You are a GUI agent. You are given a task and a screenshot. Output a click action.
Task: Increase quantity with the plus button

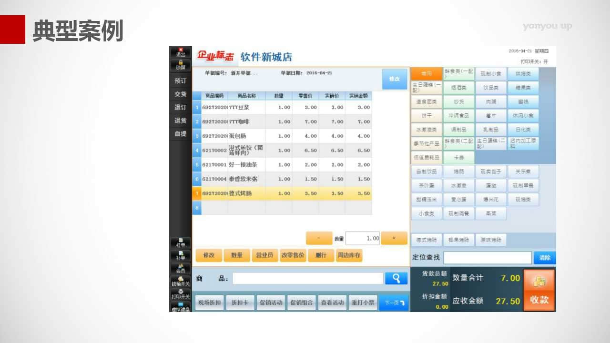394,238
